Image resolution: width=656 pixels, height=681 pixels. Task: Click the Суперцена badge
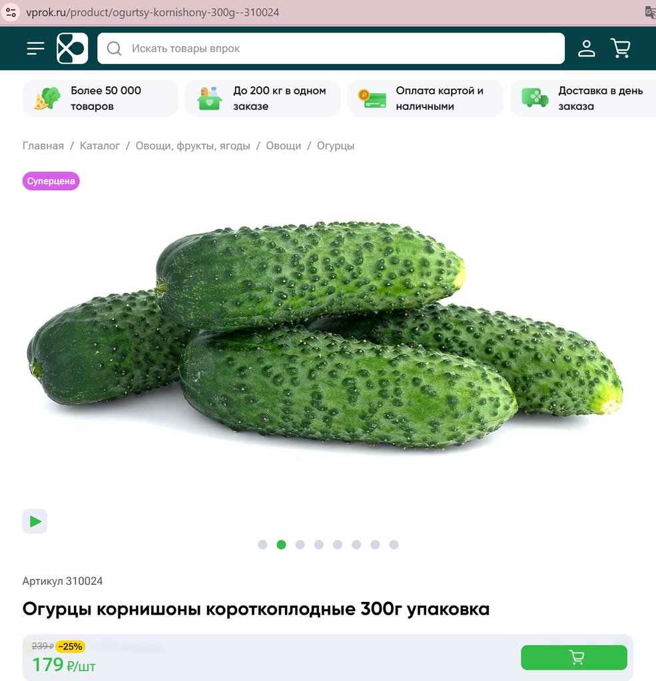51,181
